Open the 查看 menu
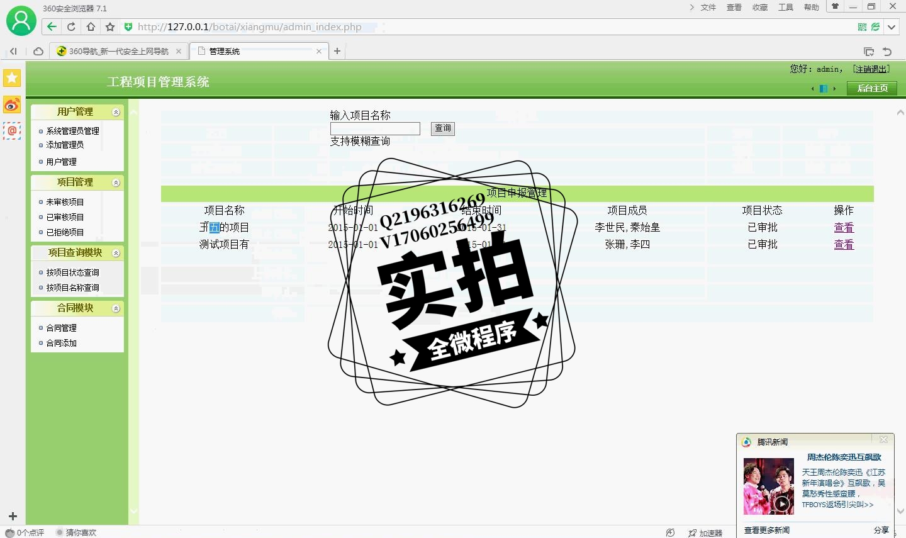 click(x=734, y=8)
